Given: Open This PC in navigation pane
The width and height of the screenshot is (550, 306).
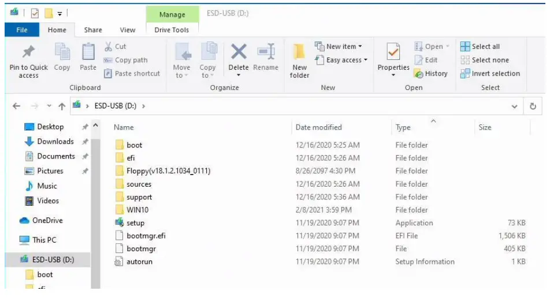Looking at the screenshot, I should 44,240.
